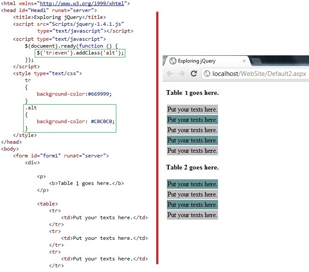Reload the page with the refresh icon
The width and height of the screenshot is (309, 272).
[x=194, y=73]
